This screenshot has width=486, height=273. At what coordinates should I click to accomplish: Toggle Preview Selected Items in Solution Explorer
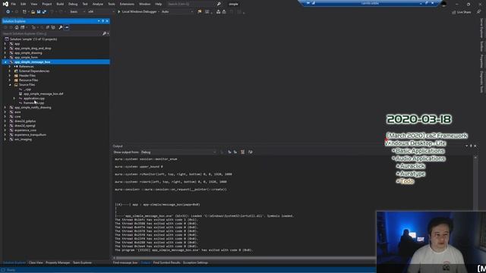pos(67,27)
